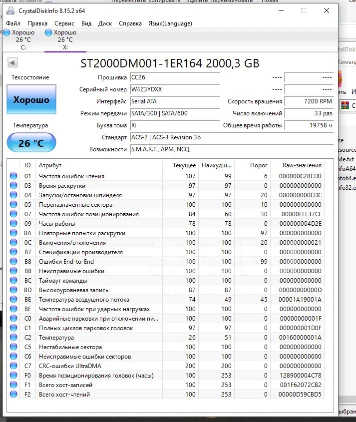Click status circle for Включения/отключения row
The image size is (356, 422).
pos(13,243)
